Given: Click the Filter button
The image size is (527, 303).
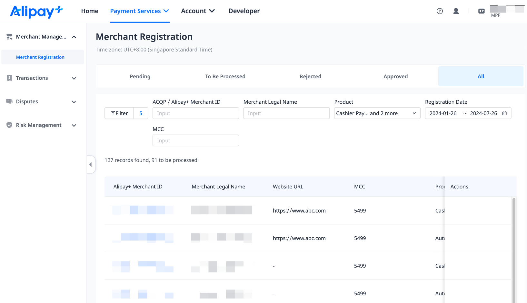Looking at the screenshot, I should pyautogui.click(x=119, y=113).
